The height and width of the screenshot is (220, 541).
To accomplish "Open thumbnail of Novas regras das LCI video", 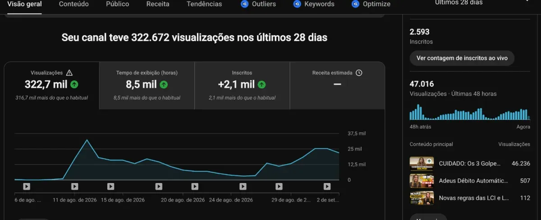I will tap(422, 198).
